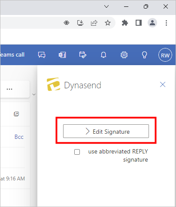This screenshot has width=176, height=207.
Task: Enable use abbreviated REPLY signature checkbox
Action: 77,152
